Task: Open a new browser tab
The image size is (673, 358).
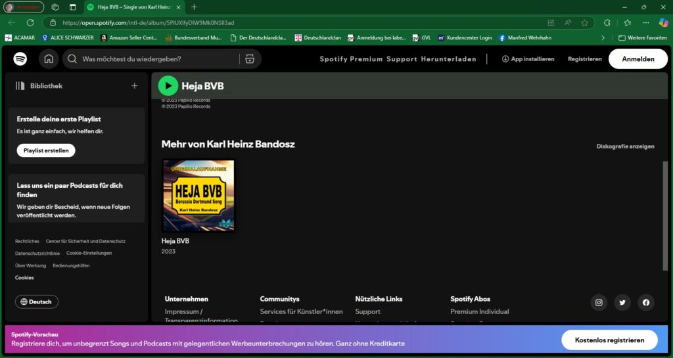Action: coord(194,7)
